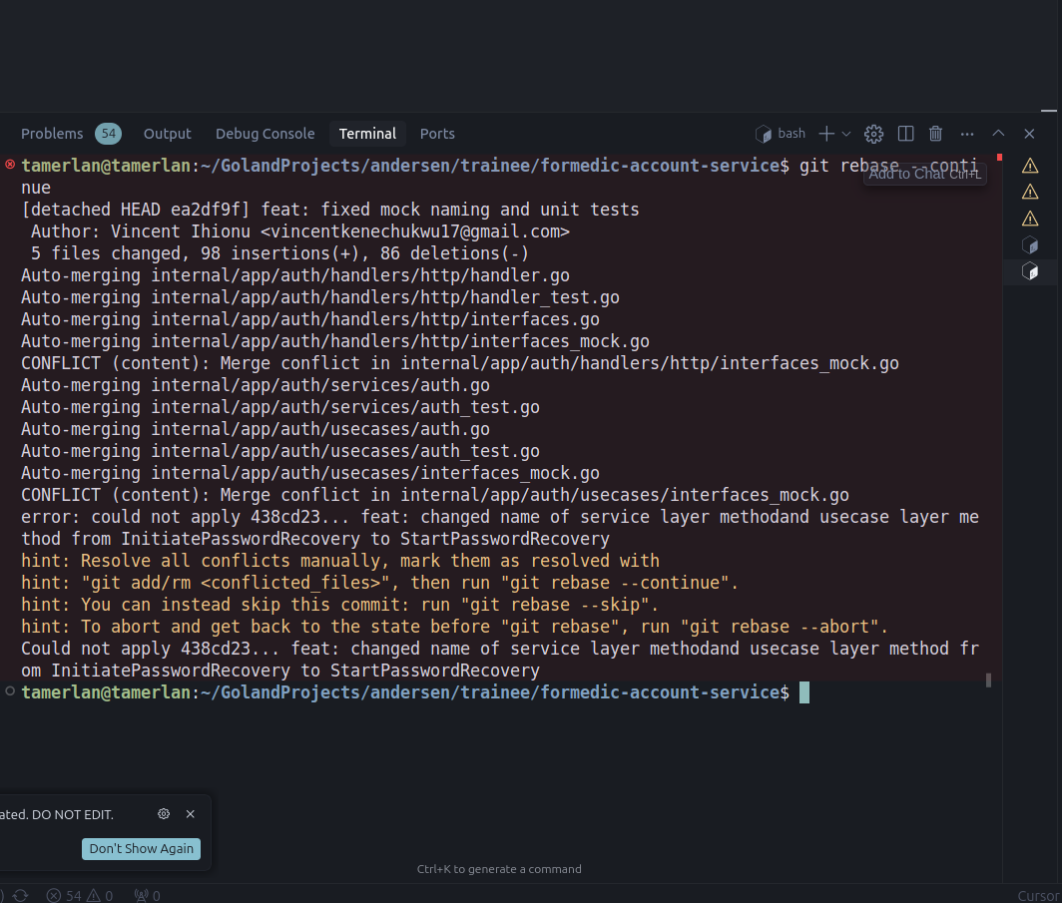Image resolution: width=1062 pixels, height=903 pixels.
Task: Click the terminal scrollbar thumb
Action: pyautogui.click(x=988, y=680)
